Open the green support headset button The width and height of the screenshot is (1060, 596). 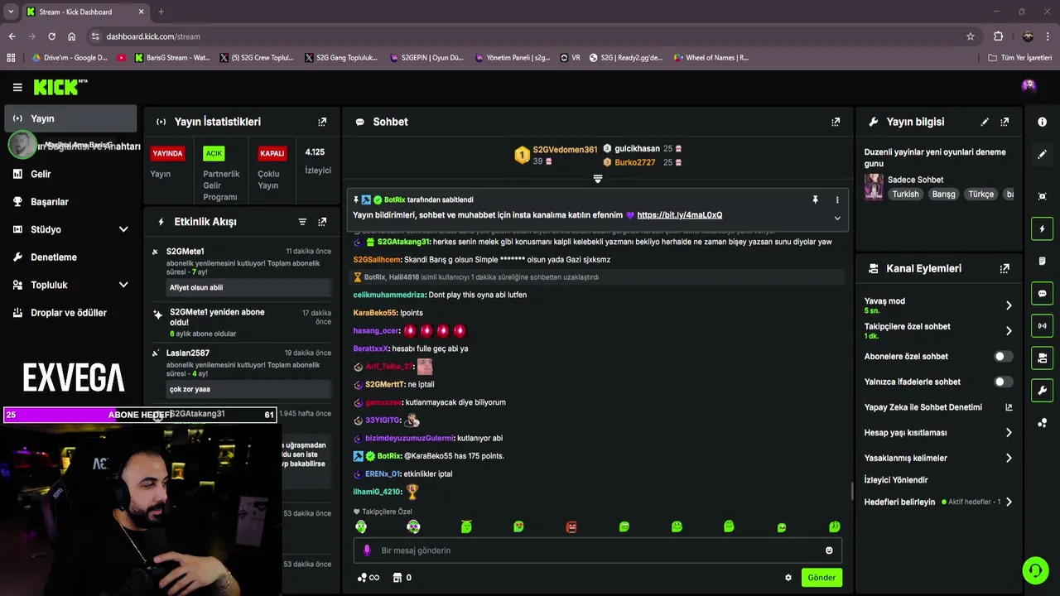click(x=1035, y=570)
